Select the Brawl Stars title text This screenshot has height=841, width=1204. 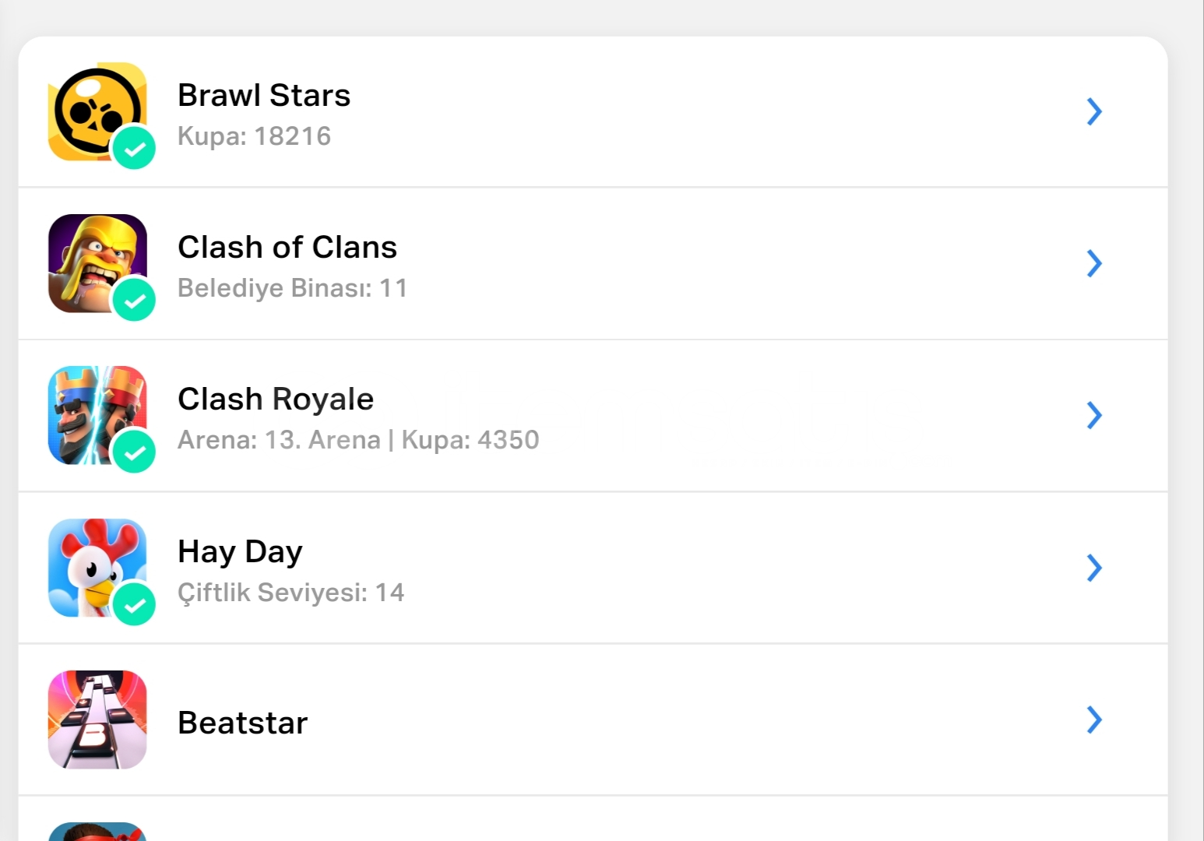tap(264, 95)
